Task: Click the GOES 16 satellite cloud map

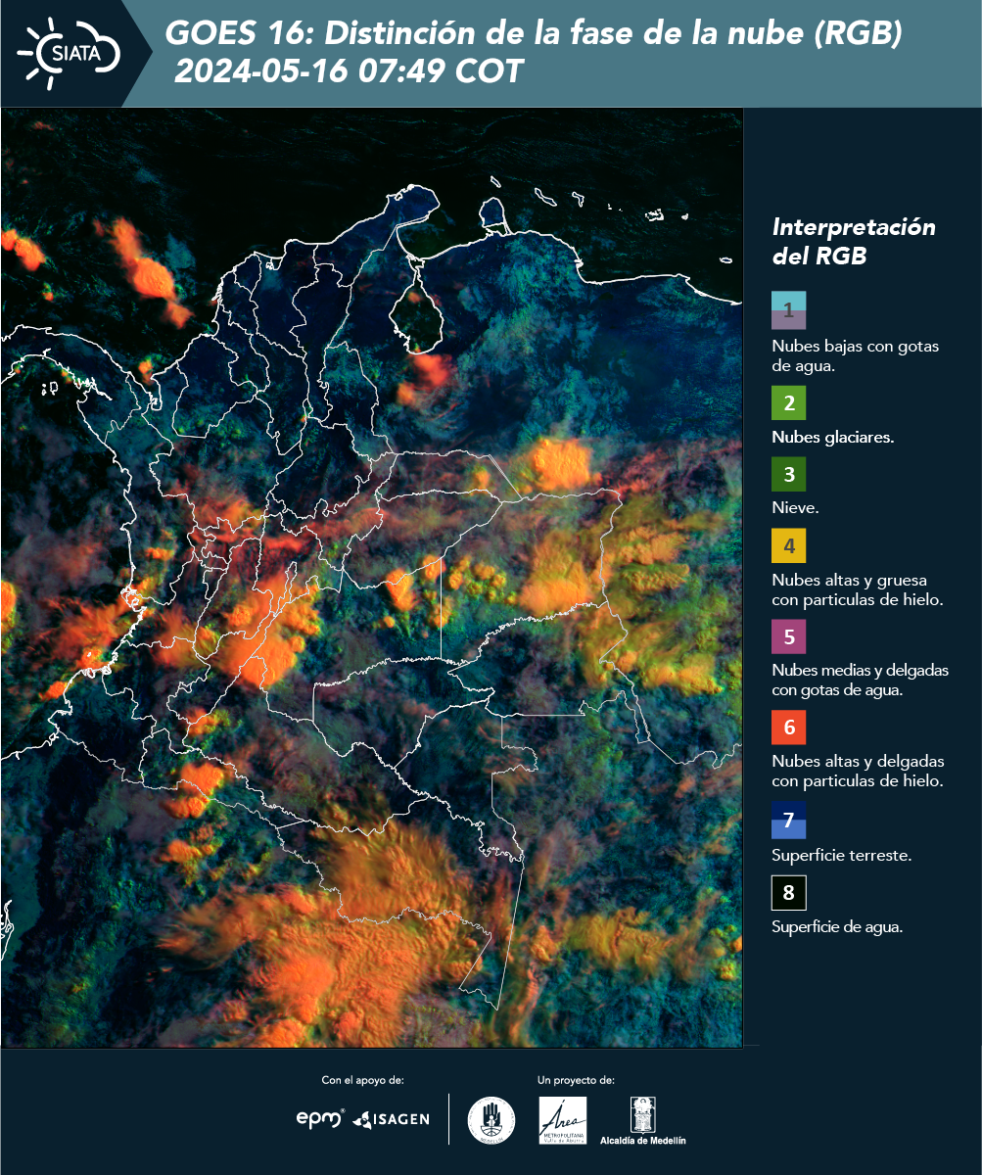Action: pyautogui.click(x=371, y=578)
